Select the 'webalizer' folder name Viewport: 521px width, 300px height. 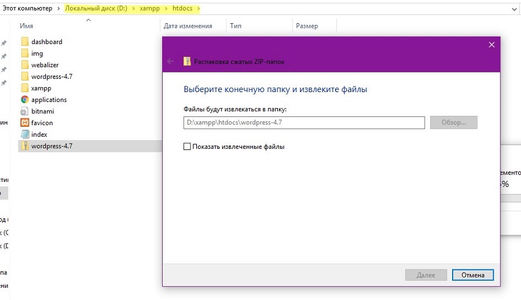coord(45,65)
